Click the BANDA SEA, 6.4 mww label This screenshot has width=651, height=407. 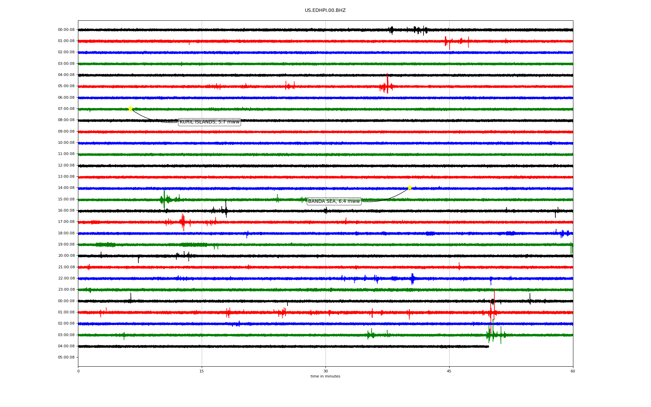(x=334, y=201)
